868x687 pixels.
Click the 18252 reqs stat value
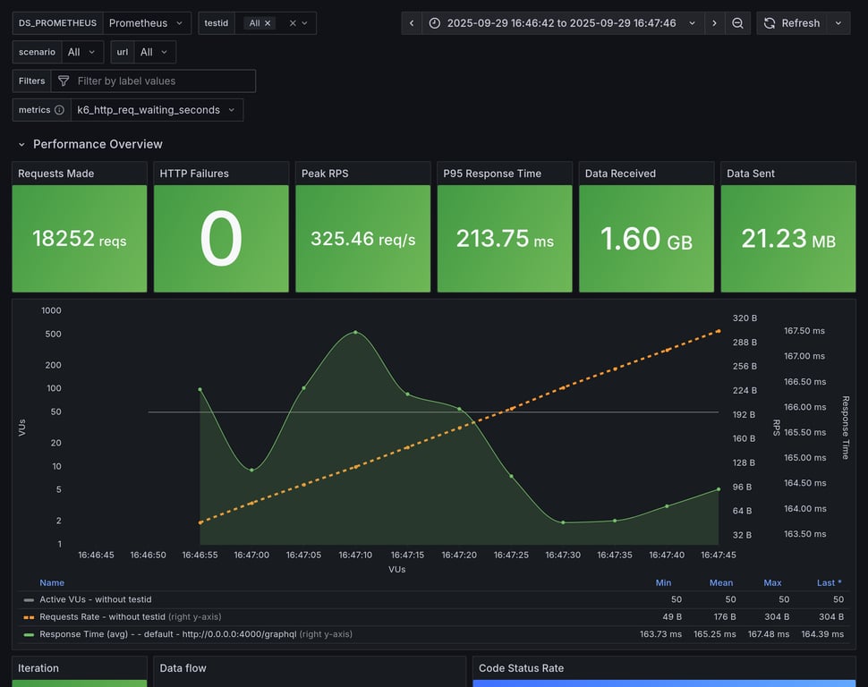coord(79,239)
